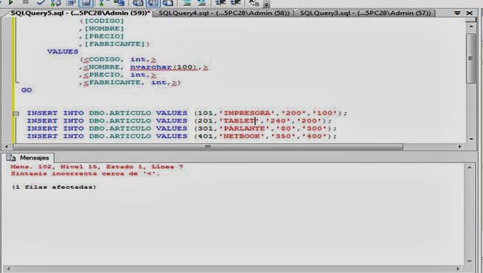Click the 'Mens. 102, Nivel 15' error line

coord(97,167)
